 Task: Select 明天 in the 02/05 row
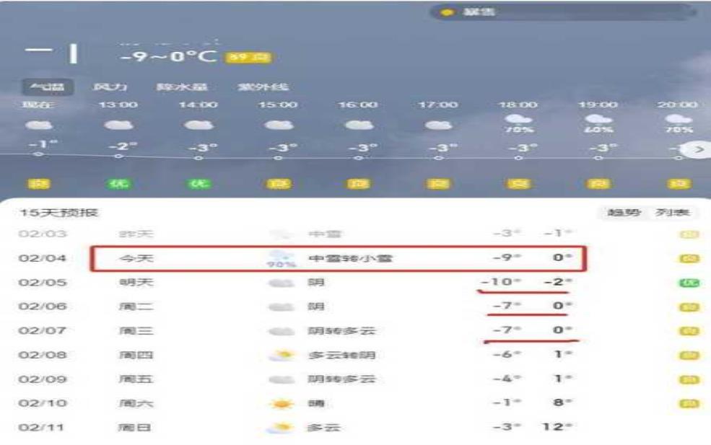tap(136, 282)
